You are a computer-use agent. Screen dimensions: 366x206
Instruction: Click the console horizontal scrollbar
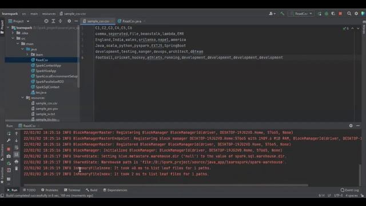pyautogui.click(x=166, y=185)
